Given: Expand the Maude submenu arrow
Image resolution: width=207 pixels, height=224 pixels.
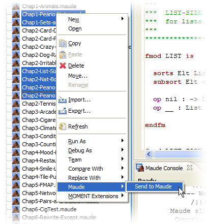Looking at the screenshot, I should (x=123, y=186).
